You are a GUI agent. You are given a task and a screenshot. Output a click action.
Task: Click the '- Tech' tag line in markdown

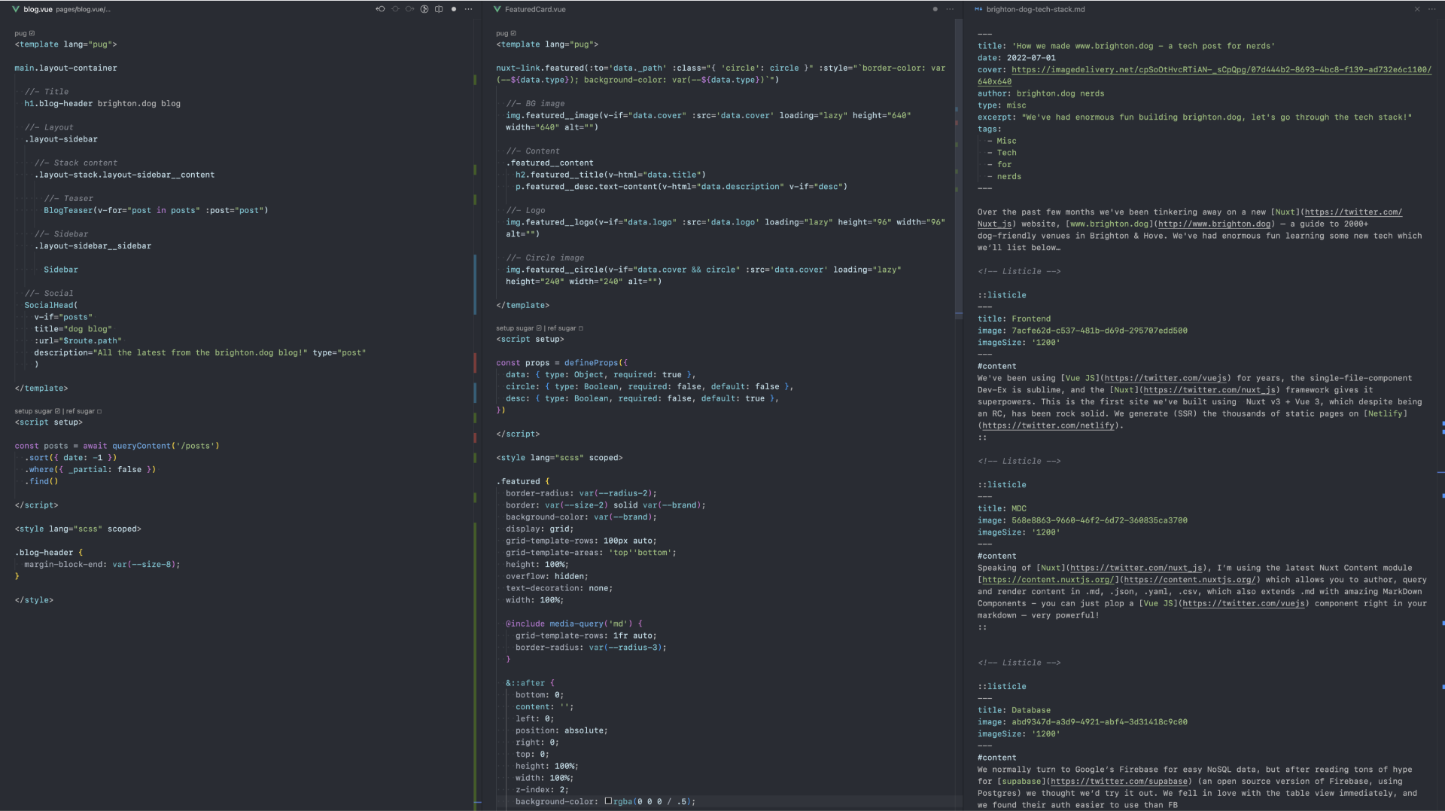coord(1002,152)
